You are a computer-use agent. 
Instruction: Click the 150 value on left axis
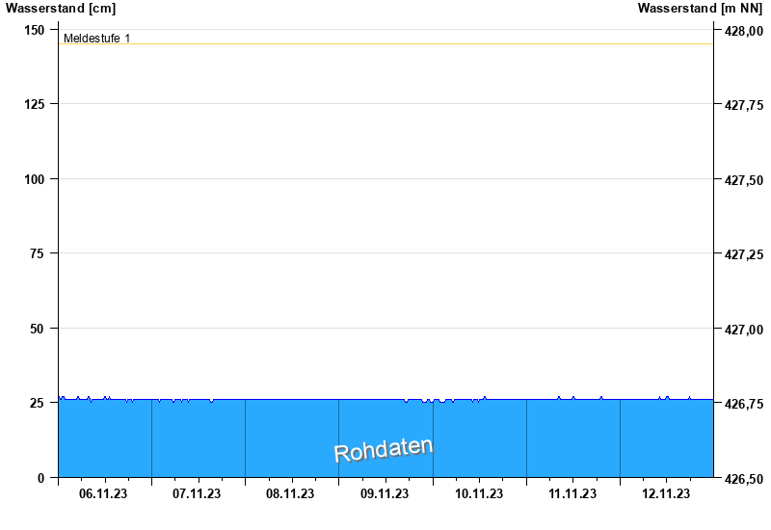tap(35, 30)
